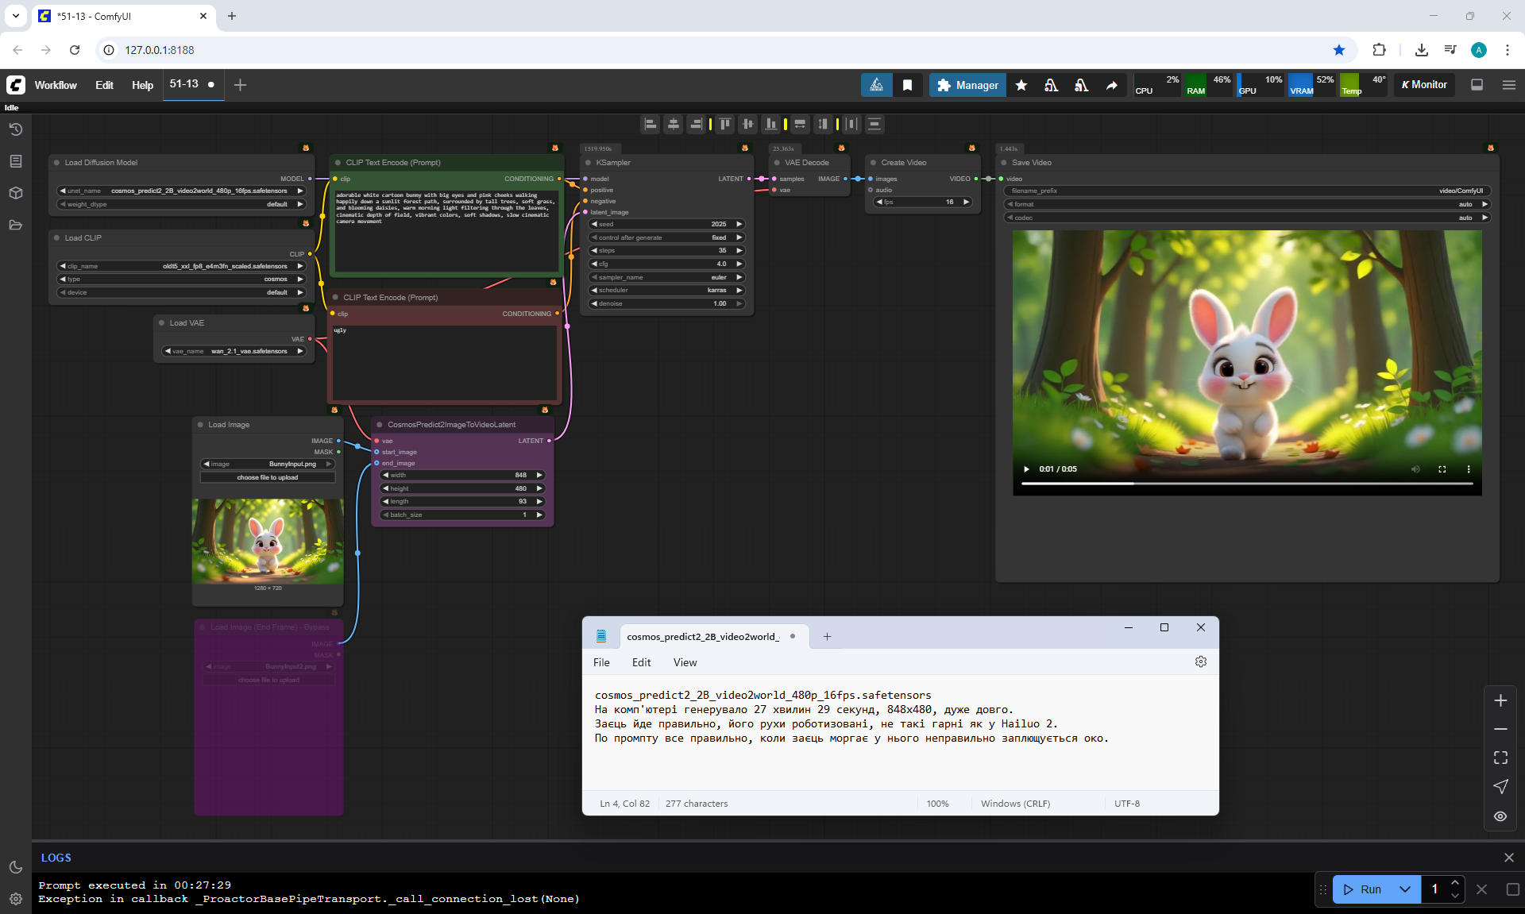1525x914 pixels.
Task: Open Notepad's View menu
Action: 685,662
